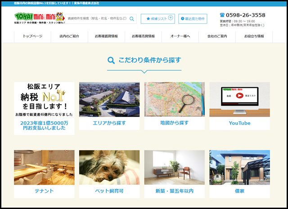Click the play icon in YouTube card
The image size is (288, 209).
(239, 96)
